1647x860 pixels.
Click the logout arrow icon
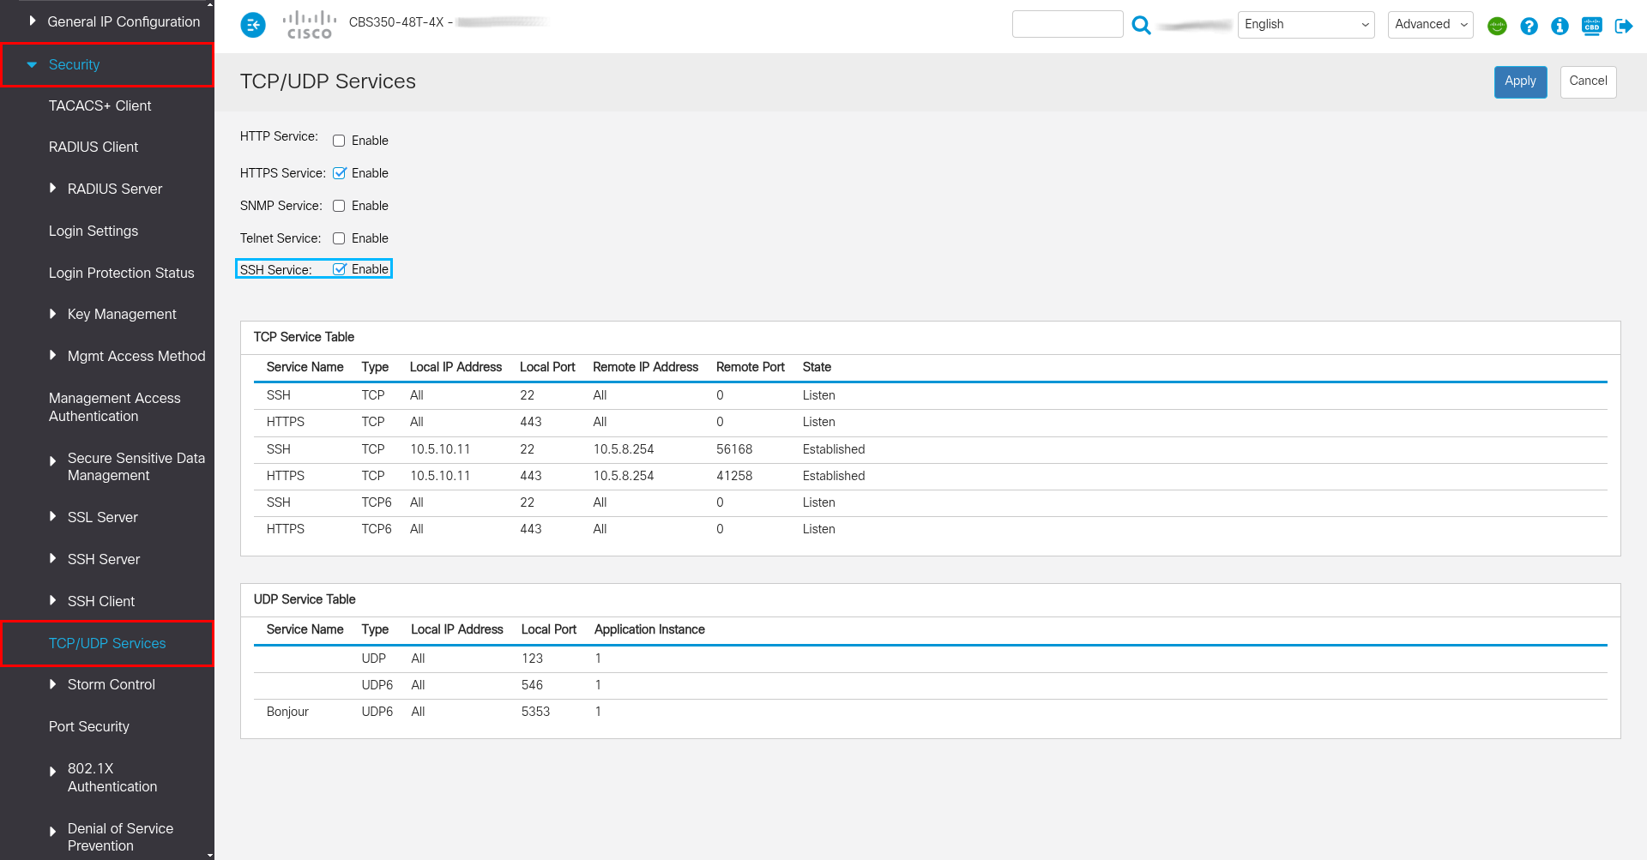tap(1623, 26)
